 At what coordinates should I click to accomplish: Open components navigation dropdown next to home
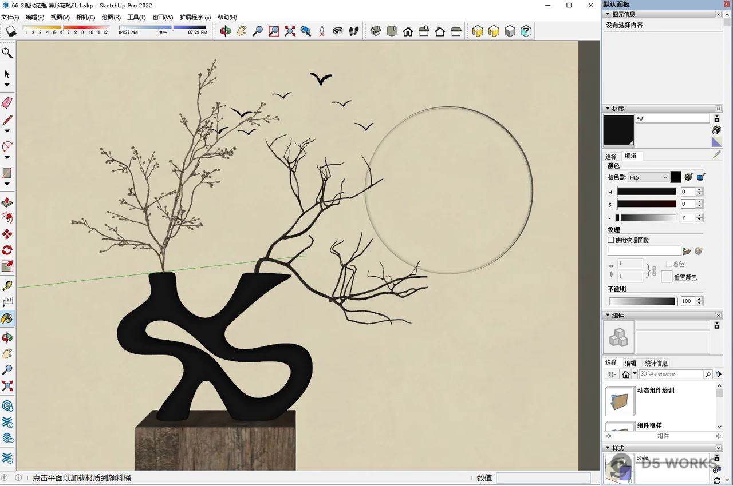coord(635,374)
